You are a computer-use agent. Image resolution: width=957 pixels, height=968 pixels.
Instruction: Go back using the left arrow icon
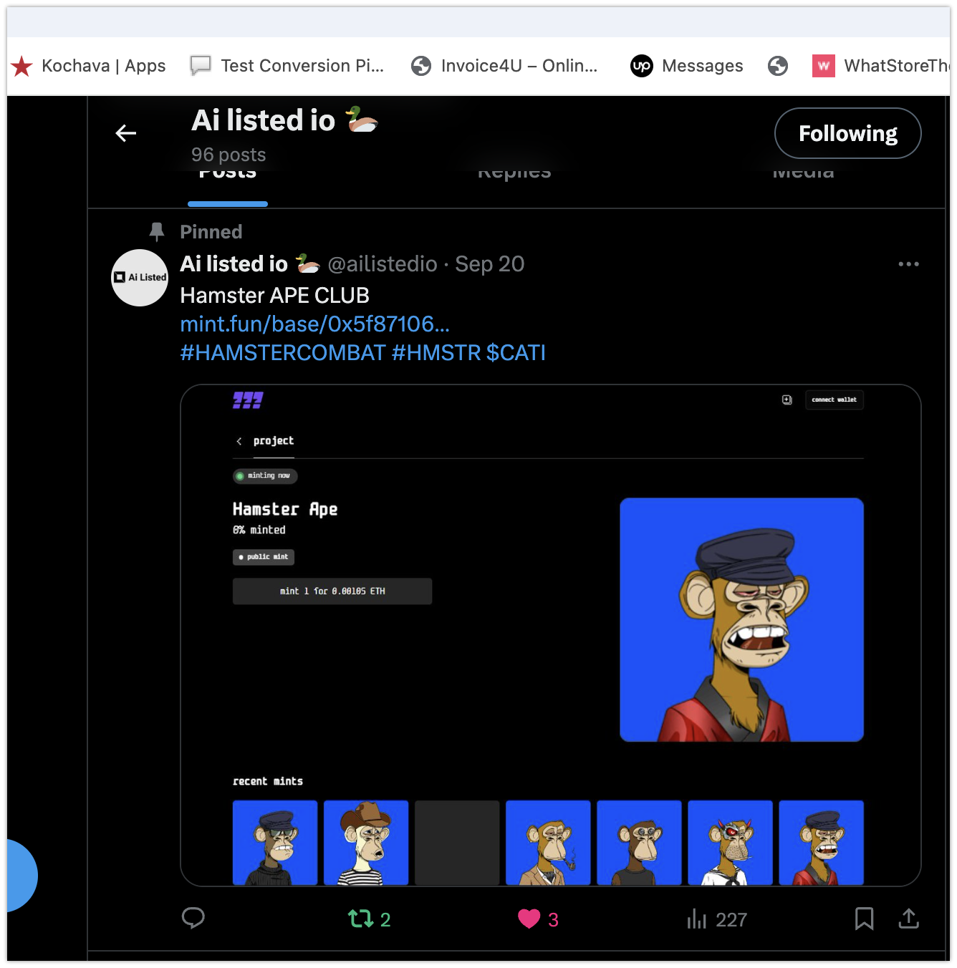tap(126, 133)
